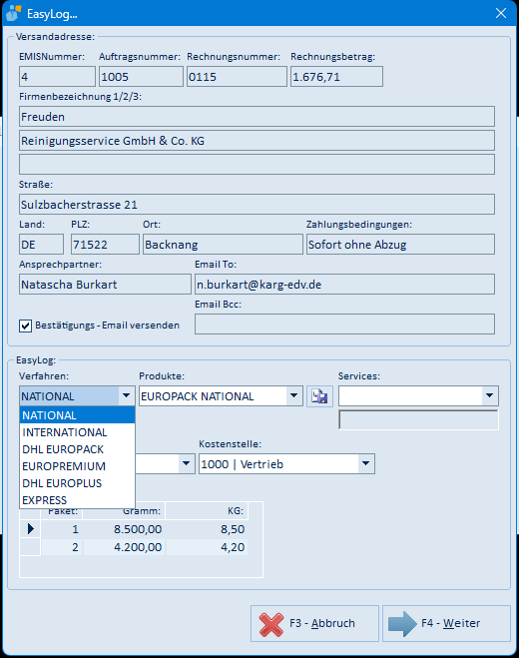Screen dimensions: 519x658
Task: Click the red X icon on Abbruch
Action: (x=271, y=624)
